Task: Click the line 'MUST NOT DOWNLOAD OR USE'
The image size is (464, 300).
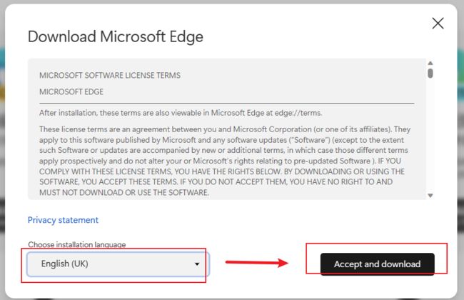Action: [124, 192]
